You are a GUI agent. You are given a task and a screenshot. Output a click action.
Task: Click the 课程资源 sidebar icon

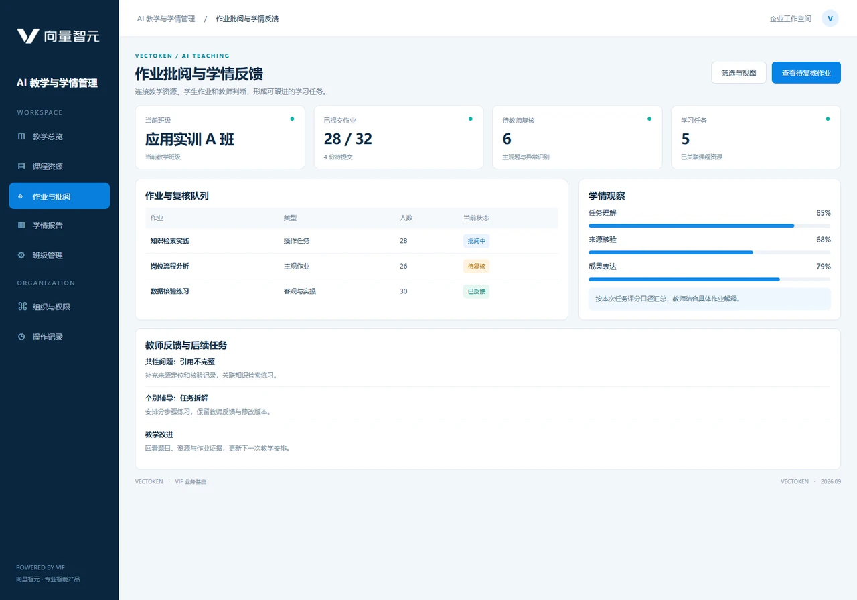[x=21, y=166]
